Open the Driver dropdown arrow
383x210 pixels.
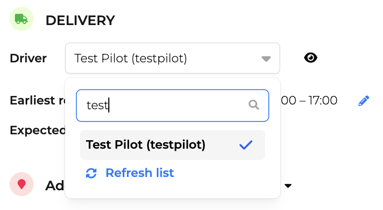point(266,59)
